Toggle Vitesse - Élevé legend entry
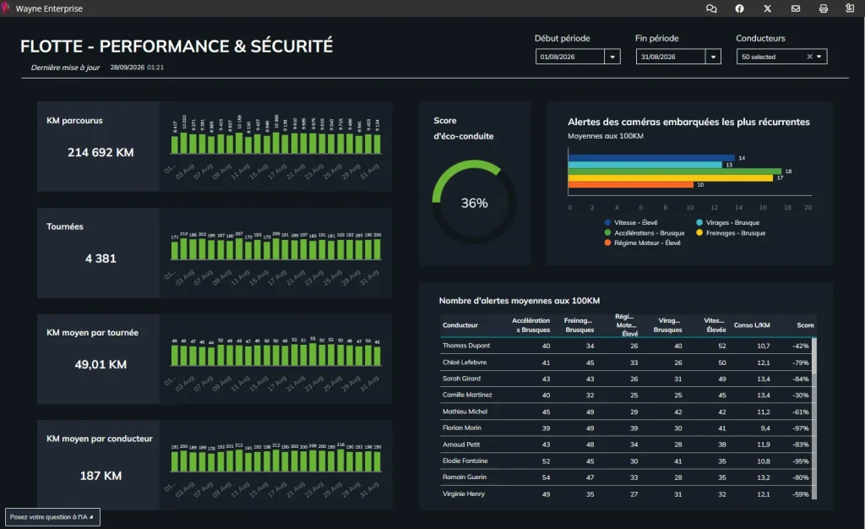This screenshot has height=529, width=865. coord(631,222)
